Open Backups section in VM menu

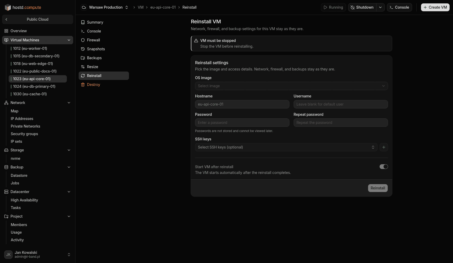coord(104,58)
